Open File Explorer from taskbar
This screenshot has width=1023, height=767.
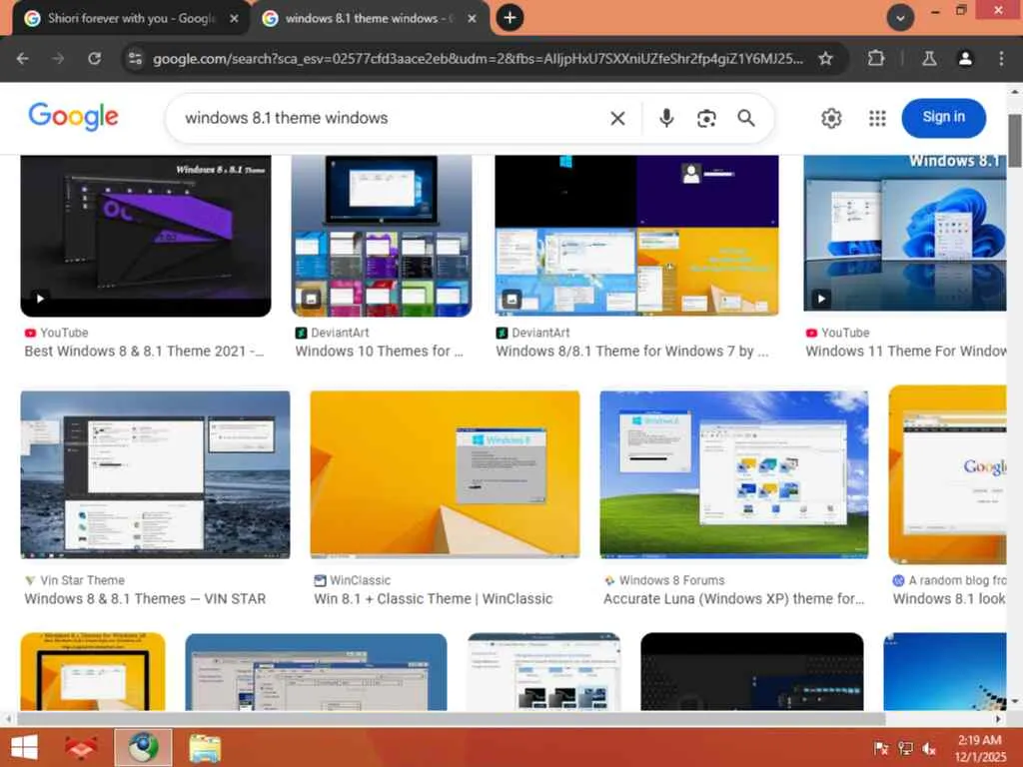point(205,747)
